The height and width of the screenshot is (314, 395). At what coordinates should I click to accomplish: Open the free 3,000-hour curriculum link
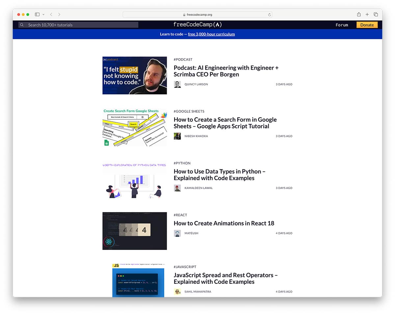[211, 34]
